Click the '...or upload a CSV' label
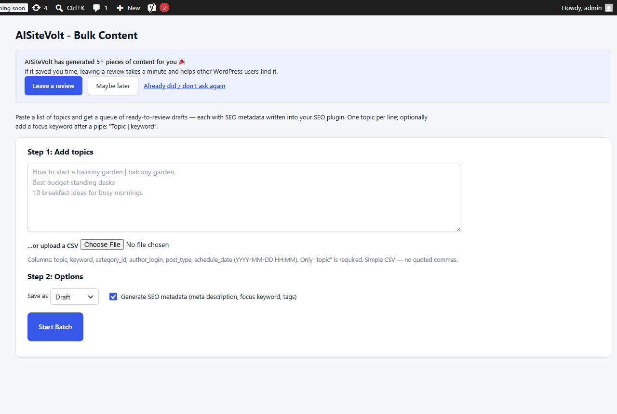 point(53,246)
